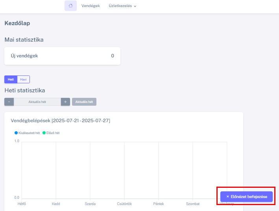The image size is (279, 211).
Task: Go to previous week with minus button
Action: point(9,102)
